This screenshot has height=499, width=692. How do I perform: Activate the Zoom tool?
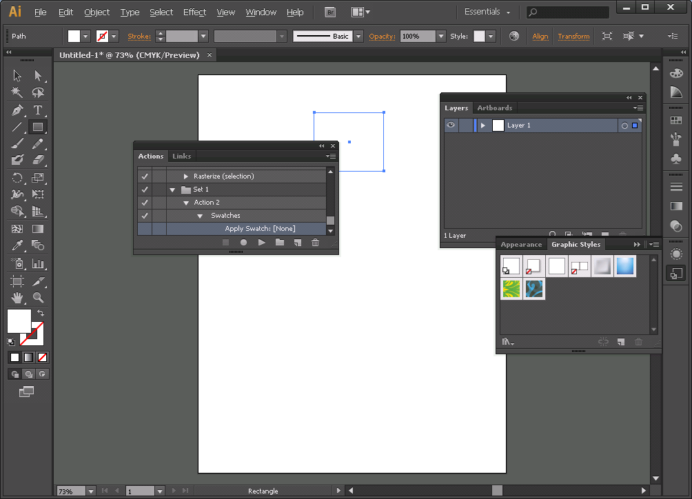pos(38,298)
